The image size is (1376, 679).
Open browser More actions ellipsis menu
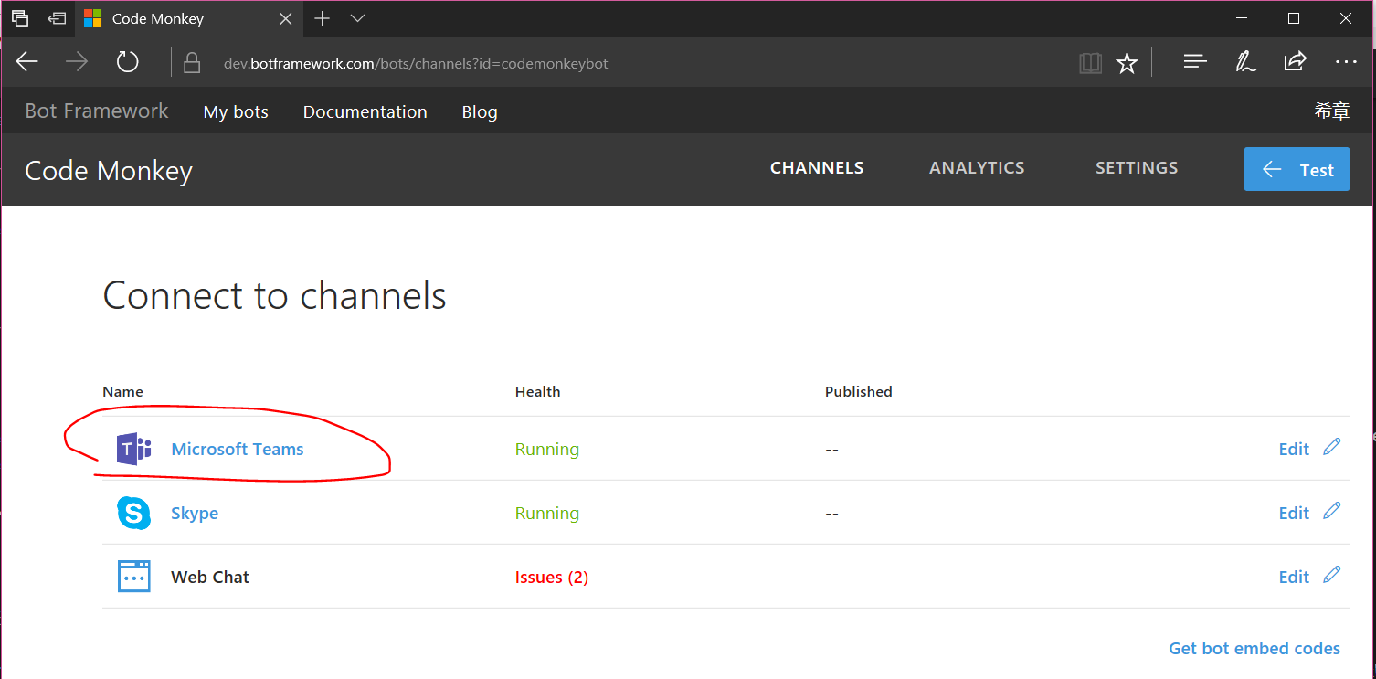coord(1345,62)
